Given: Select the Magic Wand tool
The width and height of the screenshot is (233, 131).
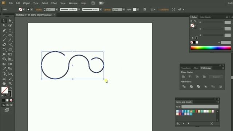Looking at the screenshot, I should click(4, 25).
